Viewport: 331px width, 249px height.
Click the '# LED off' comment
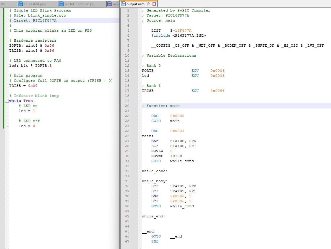[x=29, y=121]
